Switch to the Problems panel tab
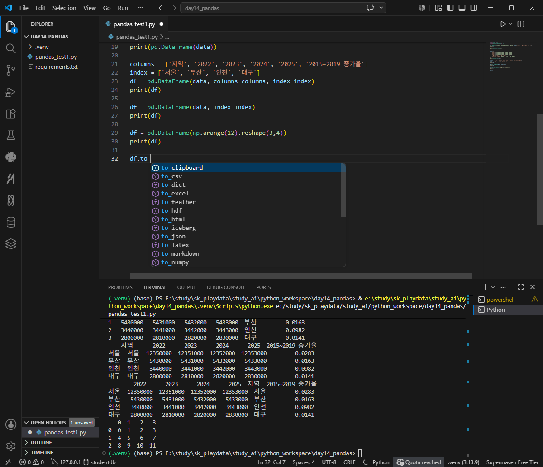Viewport: 543px width, 467px height. coord(120,287)
